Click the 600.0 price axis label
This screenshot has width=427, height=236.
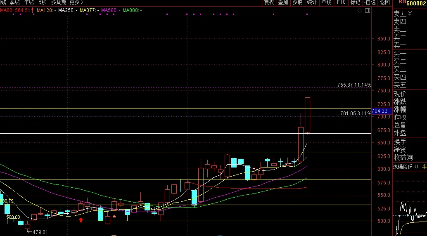tap(384, 169)
